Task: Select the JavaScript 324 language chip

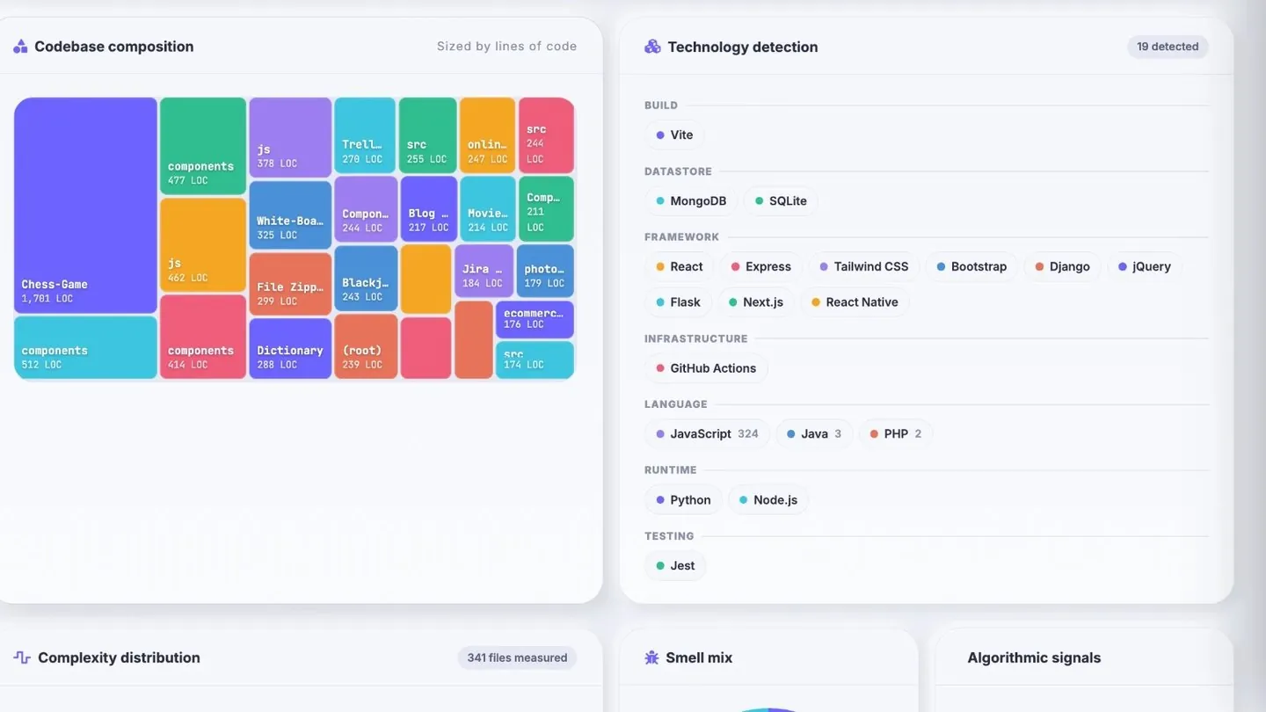Action: point(708,434)
